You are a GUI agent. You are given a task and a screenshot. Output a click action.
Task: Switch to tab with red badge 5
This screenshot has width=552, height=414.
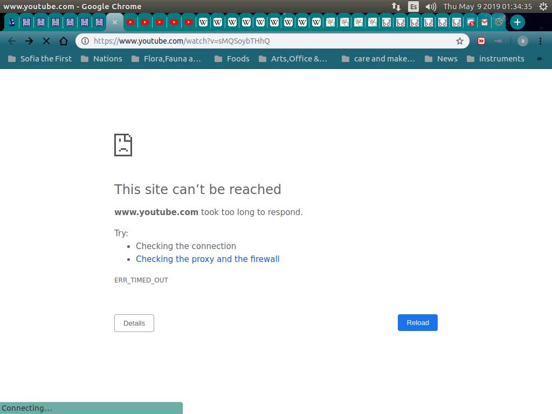point(471,22)
